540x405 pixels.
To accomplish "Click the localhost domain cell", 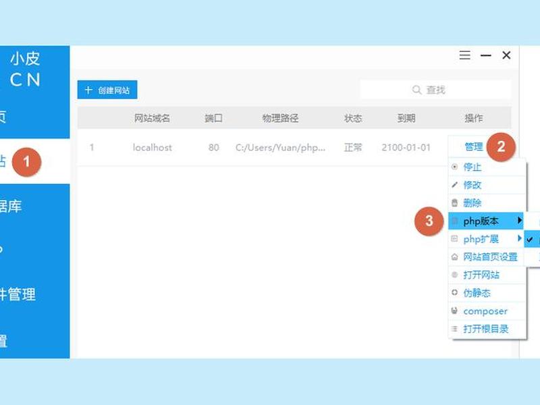I will pyautogui.click(x=153, y=147).
